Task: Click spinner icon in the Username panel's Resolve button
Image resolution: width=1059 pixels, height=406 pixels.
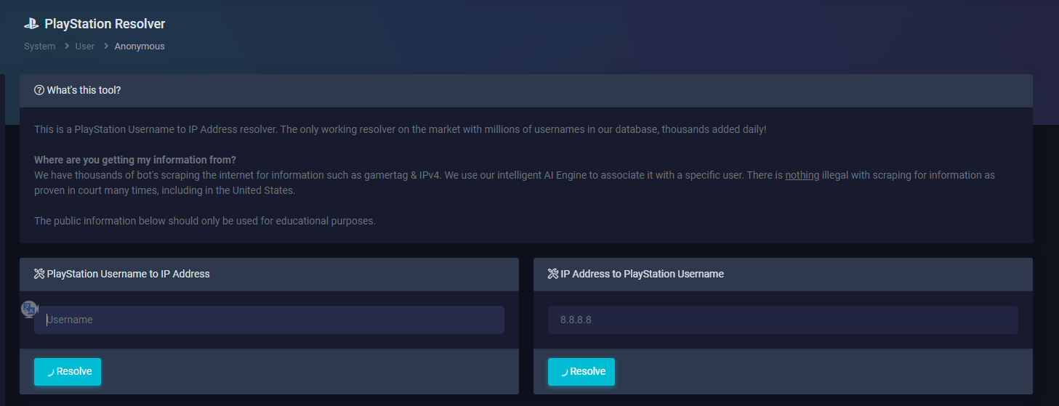Action: 49,372
